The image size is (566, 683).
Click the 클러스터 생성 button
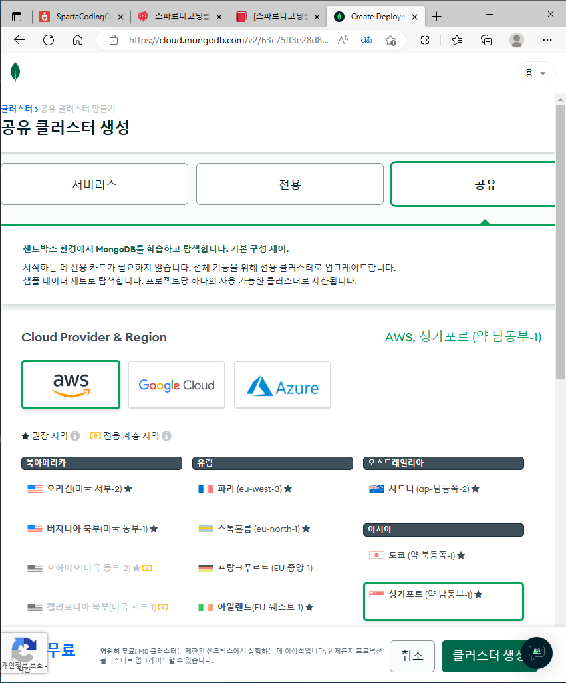(489, 656)
